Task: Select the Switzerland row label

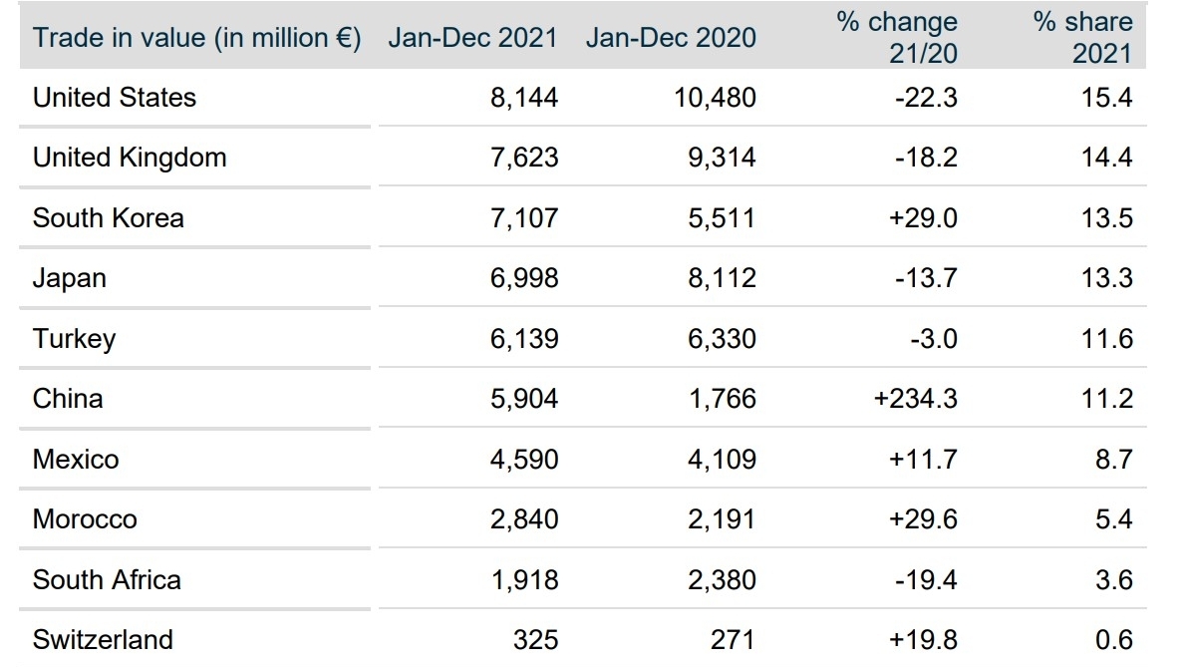Action: (x=103, y=639)
